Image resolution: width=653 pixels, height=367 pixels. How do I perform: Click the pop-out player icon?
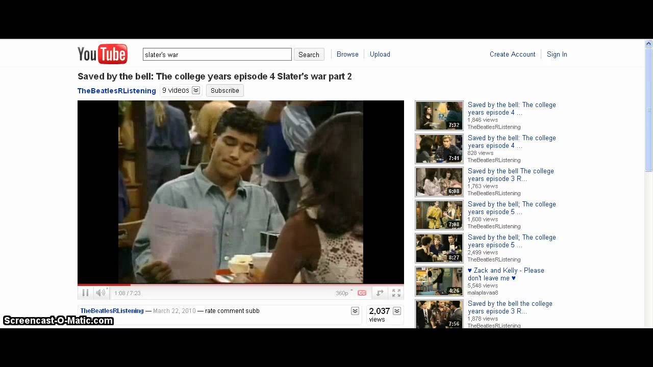pos(380,293)
